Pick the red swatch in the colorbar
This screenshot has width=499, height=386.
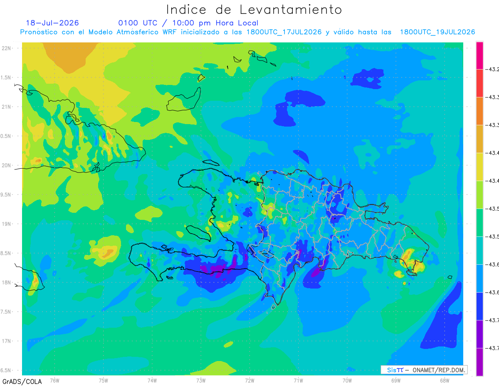(x=479, y=83)
